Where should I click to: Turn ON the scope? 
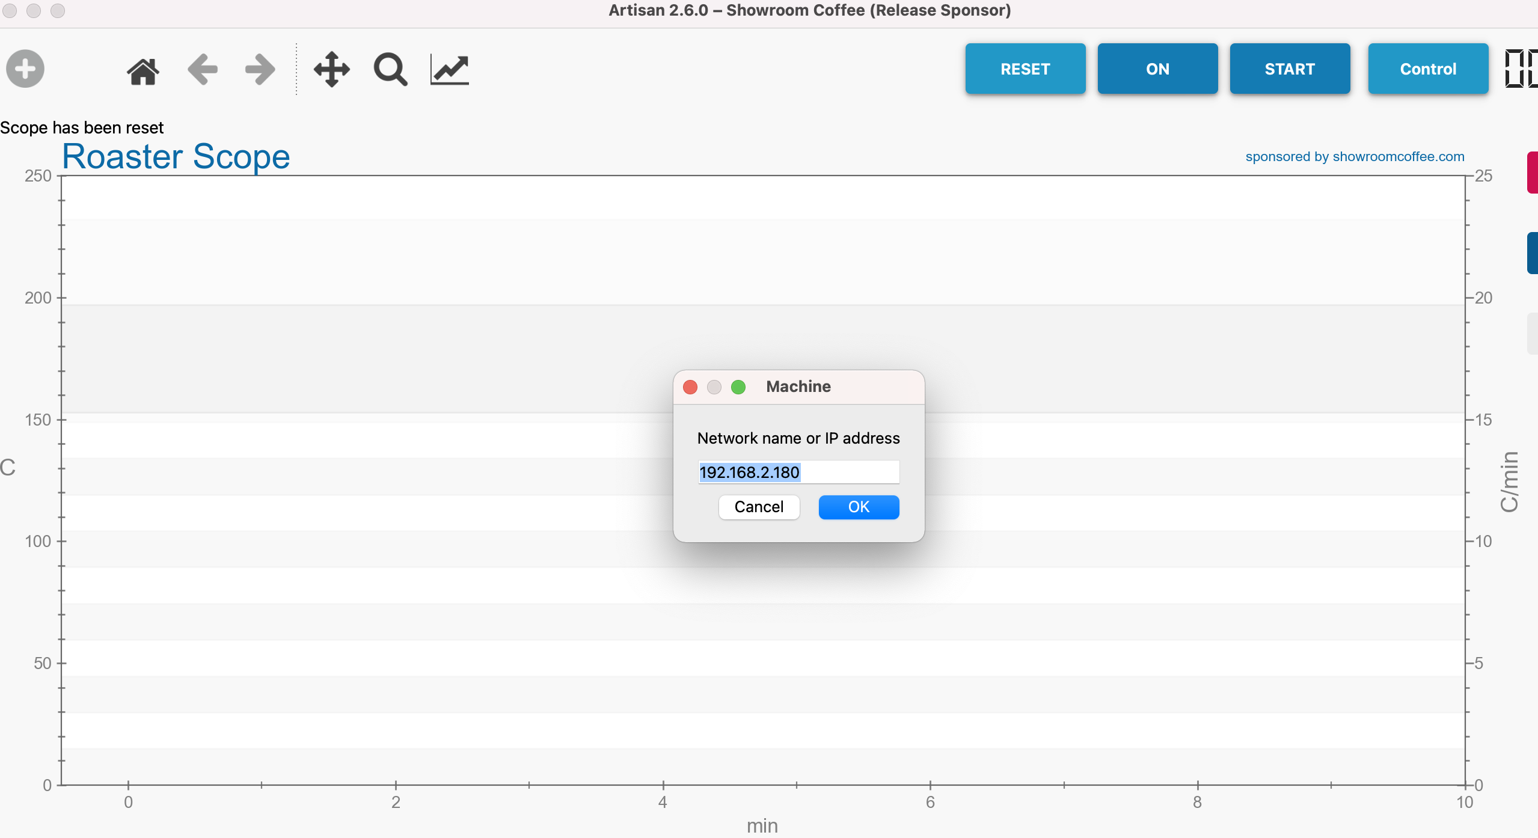1157,69
